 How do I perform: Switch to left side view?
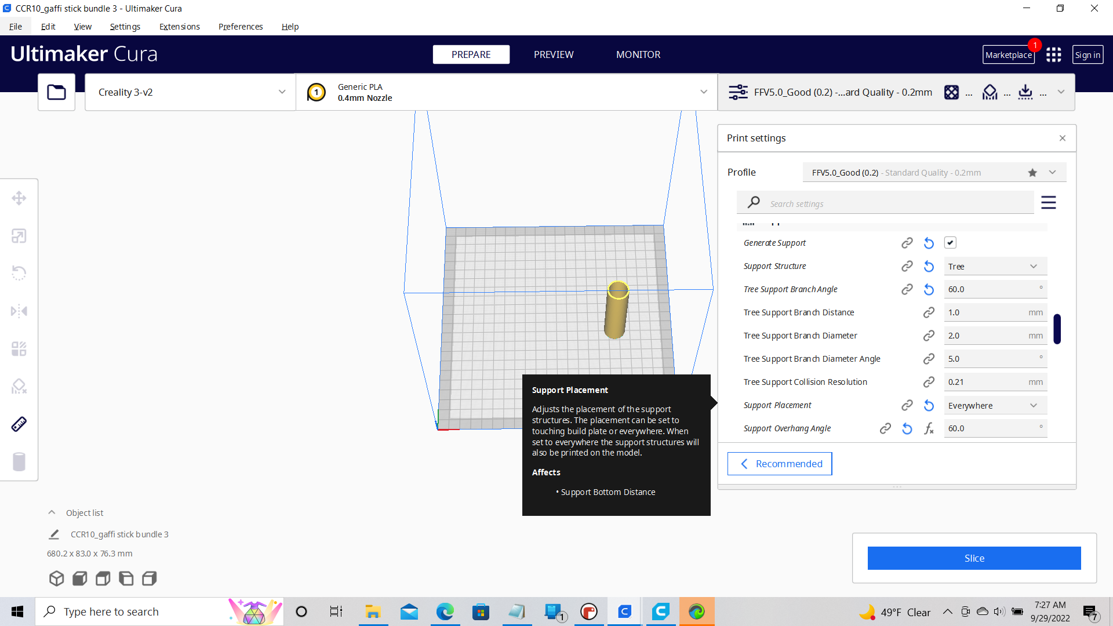click(x=126, y=578)
